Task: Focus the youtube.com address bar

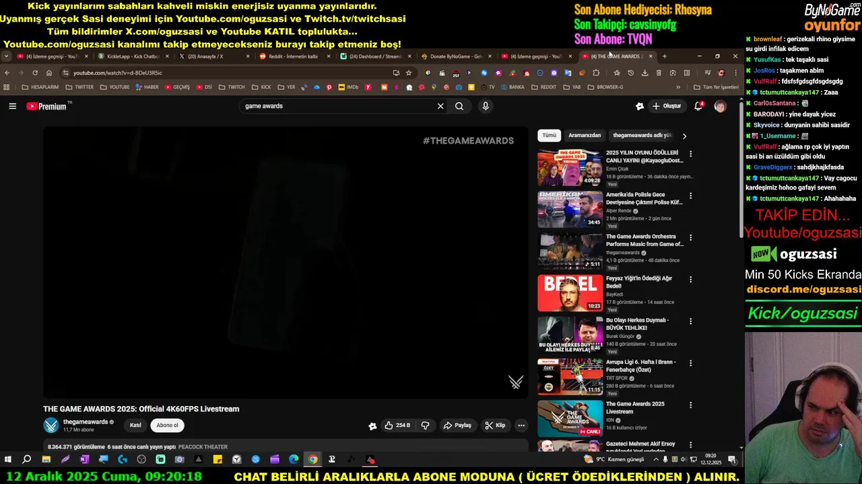Action: point(229,73)
